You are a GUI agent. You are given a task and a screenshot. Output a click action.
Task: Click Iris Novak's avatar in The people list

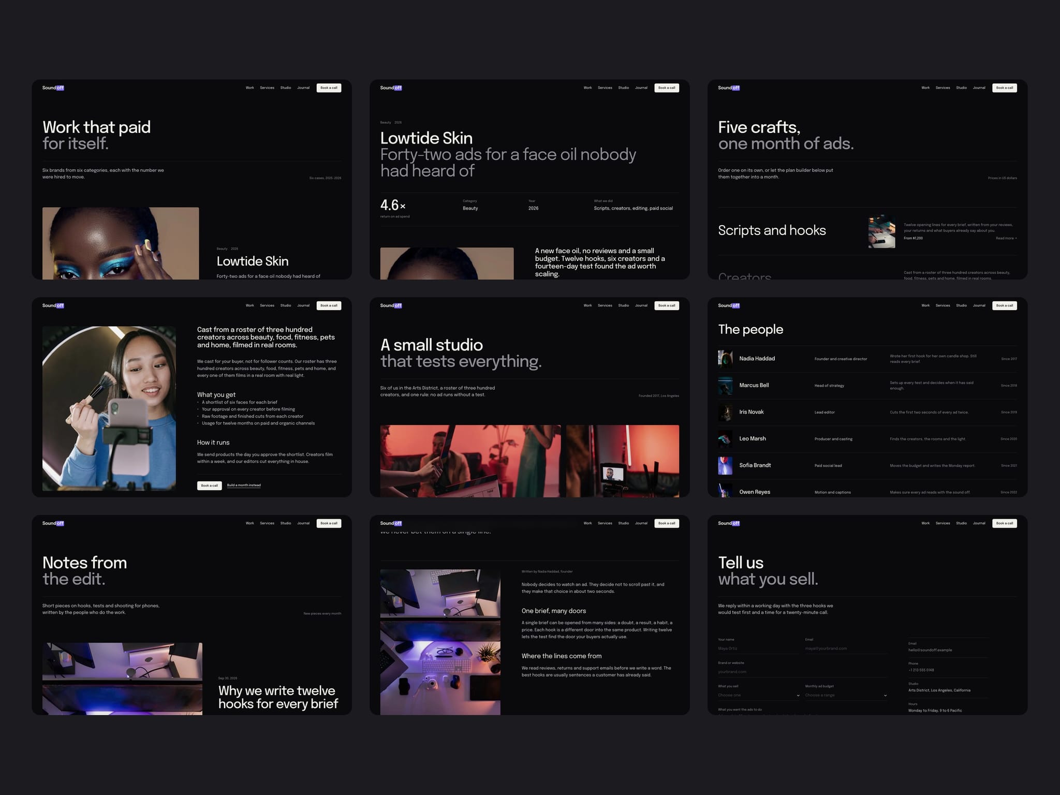pos(725,412)
